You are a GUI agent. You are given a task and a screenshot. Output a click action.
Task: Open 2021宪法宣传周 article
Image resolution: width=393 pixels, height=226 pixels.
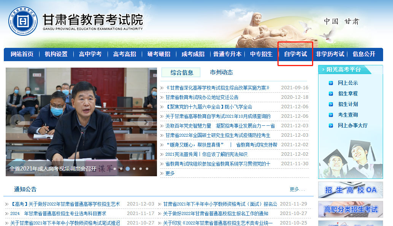point(206,155)
